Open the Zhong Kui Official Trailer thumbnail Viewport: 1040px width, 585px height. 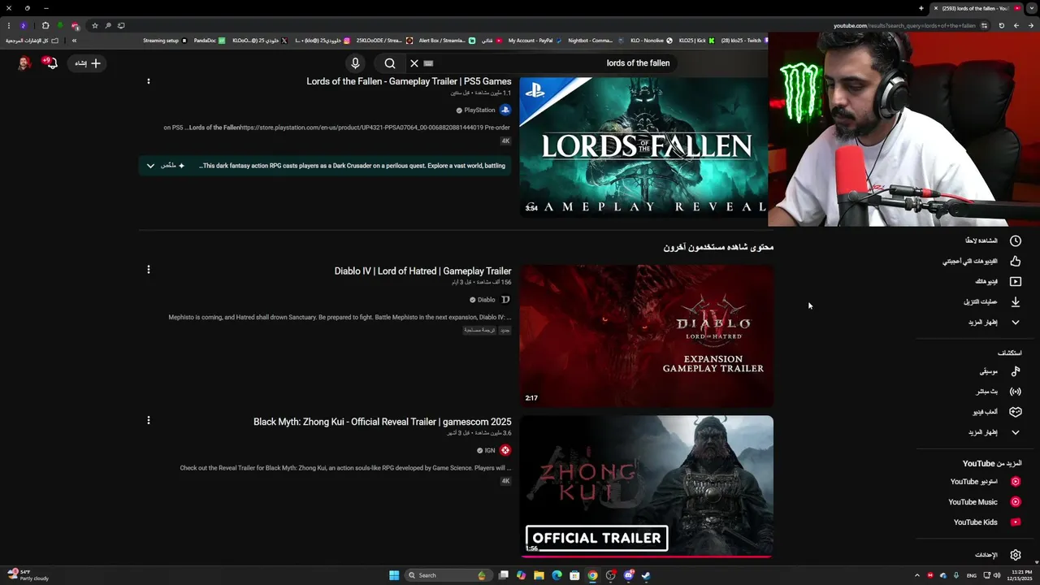pyautogui.click(x=647, y=486)
